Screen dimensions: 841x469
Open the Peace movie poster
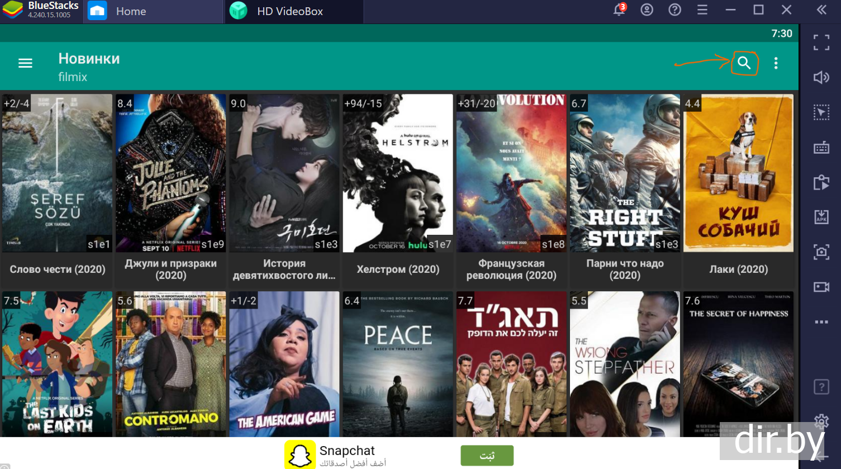click(398, 364)
